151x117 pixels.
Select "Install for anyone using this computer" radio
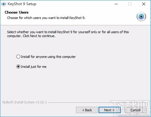pyautogui.click(x=18, y=57)
